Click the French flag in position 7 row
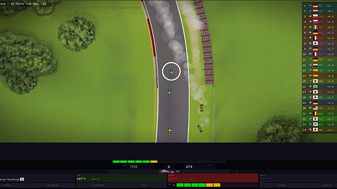This screenshot has width=337, height=189. (315, 38)
